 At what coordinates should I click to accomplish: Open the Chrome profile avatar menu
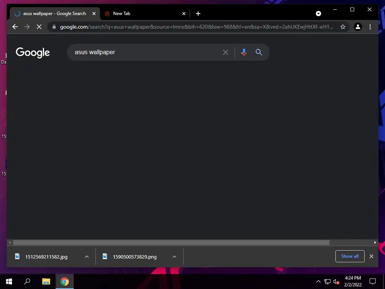(x=358, y=27)
